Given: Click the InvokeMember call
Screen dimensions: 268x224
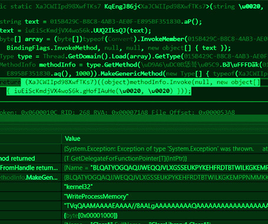Looking at the screenshot, I should [162, 39].
